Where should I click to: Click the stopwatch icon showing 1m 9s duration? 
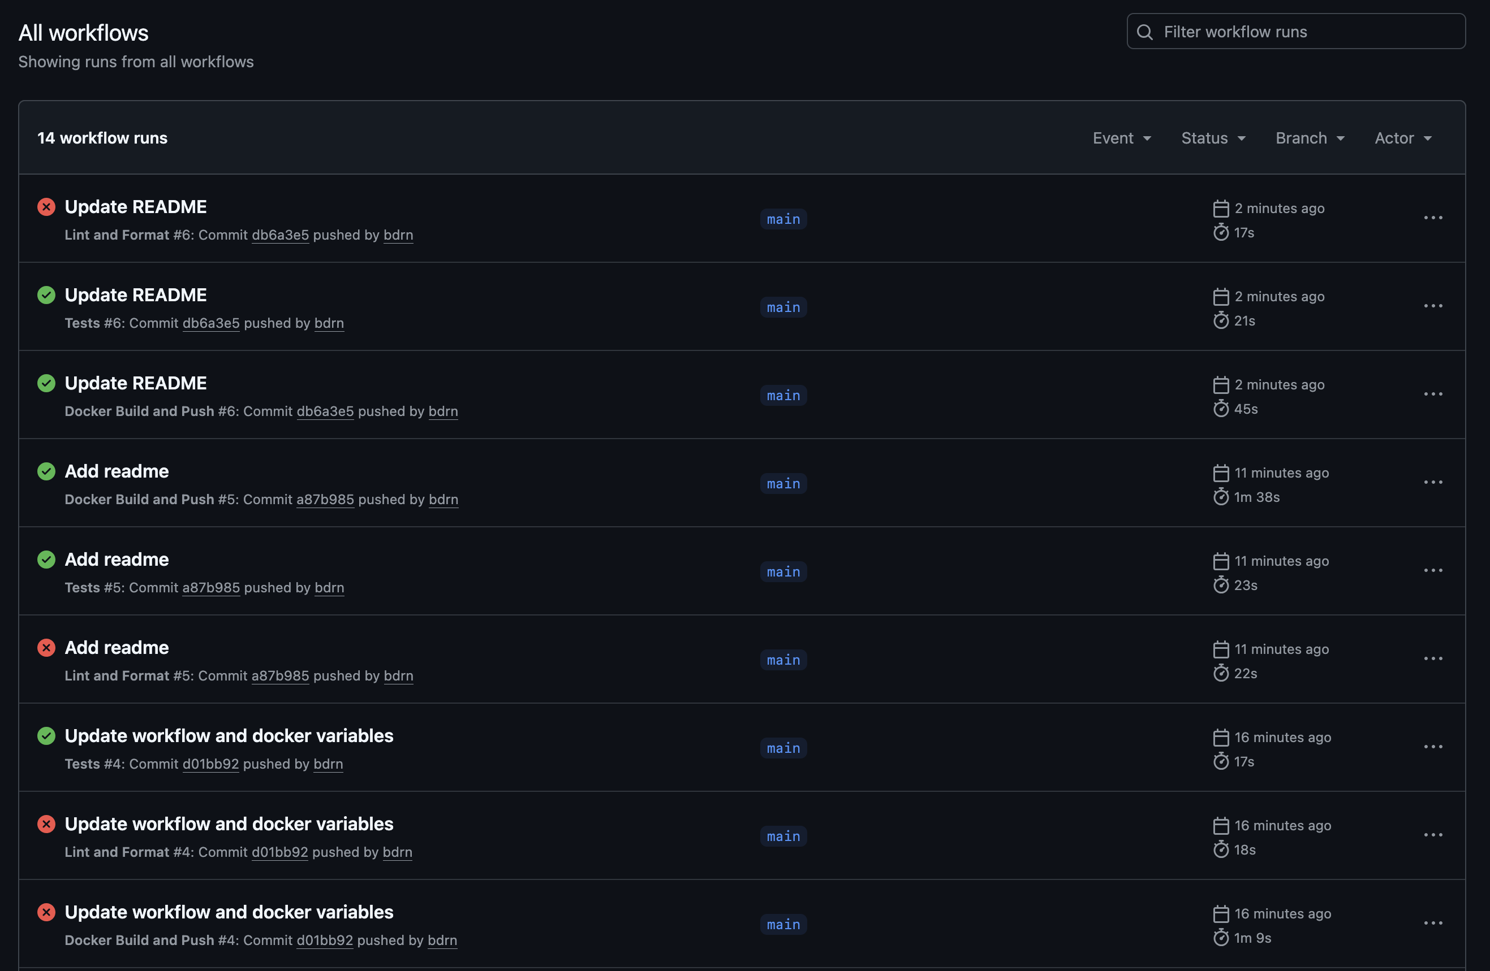(1221, 937)
